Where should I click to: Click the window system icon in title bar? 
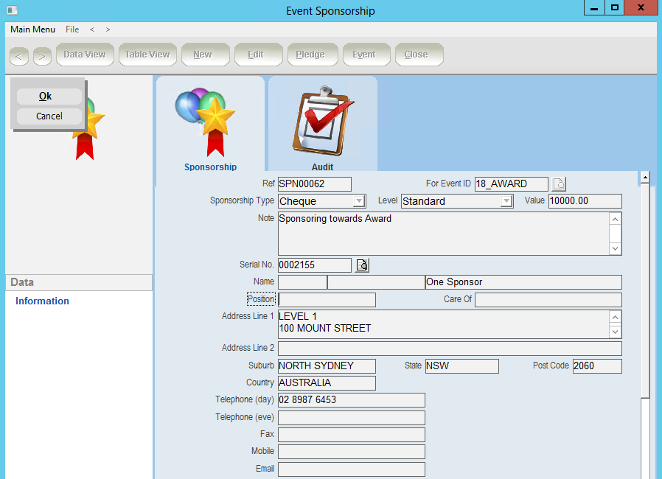(x=11, y=10)
